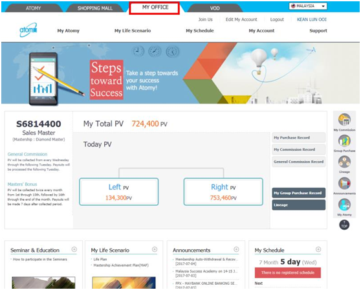Switch to the SHOPPING MALL tab

95,8
